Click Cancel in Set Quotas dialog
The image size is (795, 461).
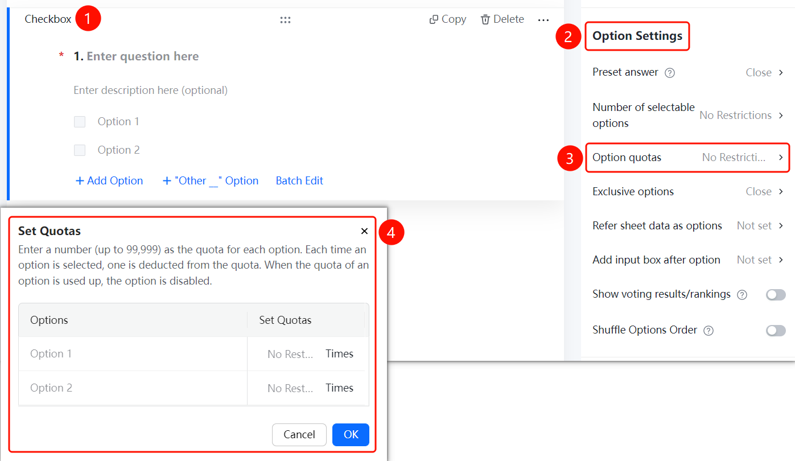click(299, 435)
